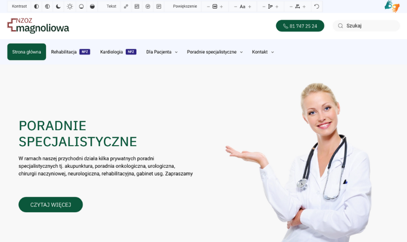Screen dimensions: 407x242
Task: Click the magnifier search icon
Action: pyautogui.click(x=340, y=26)
